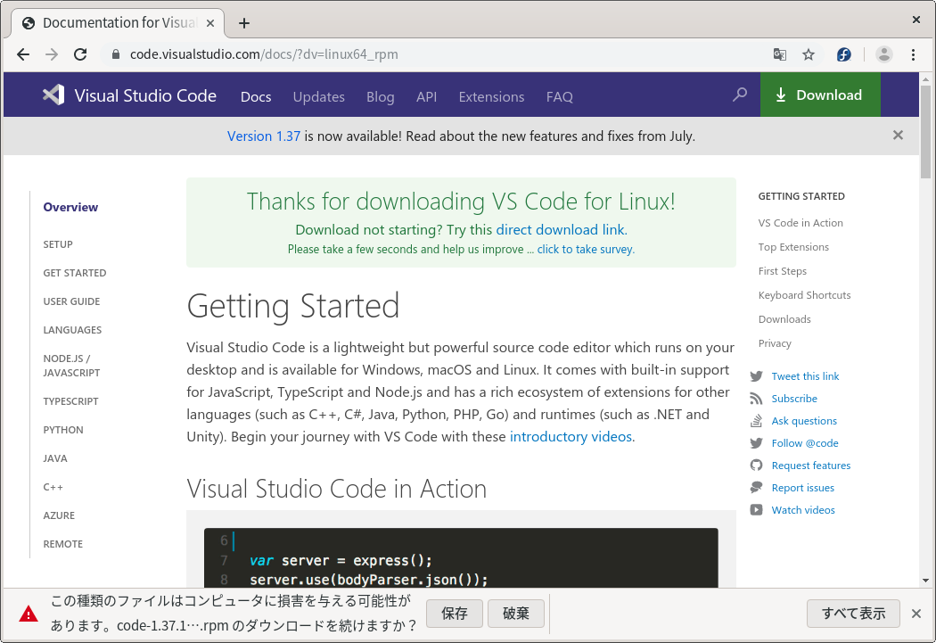Screen dimensions: 936x643
Task: Click the RSS icon beside Subscribe
Action: click(x=756, y=399)
